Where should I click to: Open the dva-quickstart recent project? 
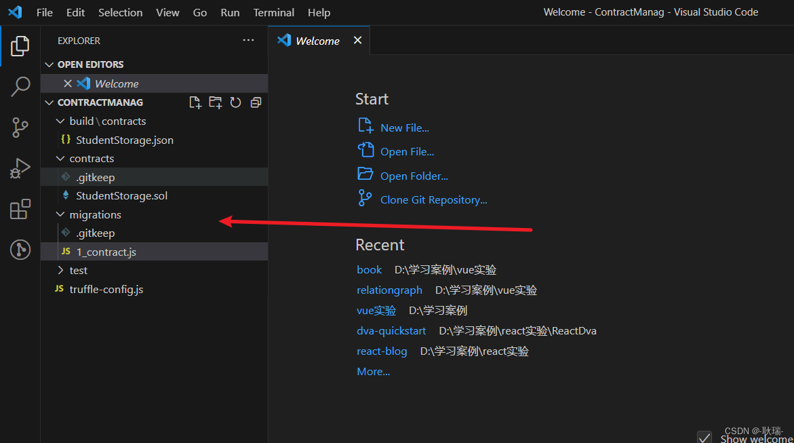391,330
